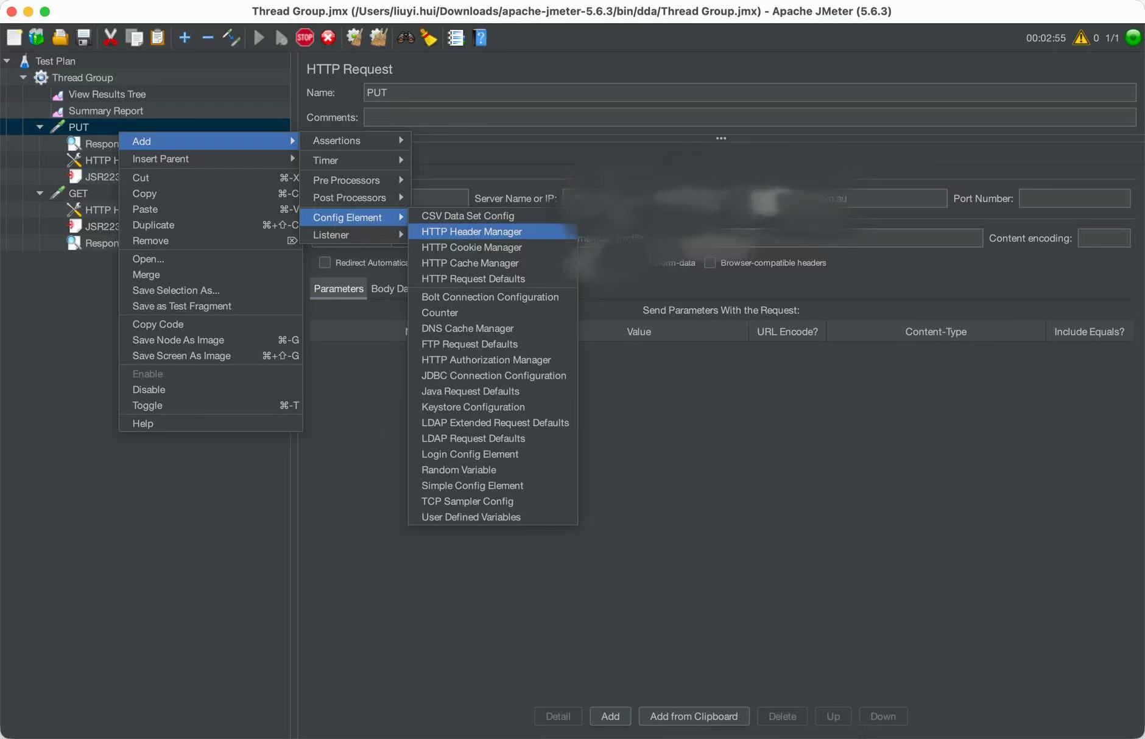Click the Save floppy disk icon
This screenshot has height=739, width=1145.
pyautogui.click(x=84, y=38)
